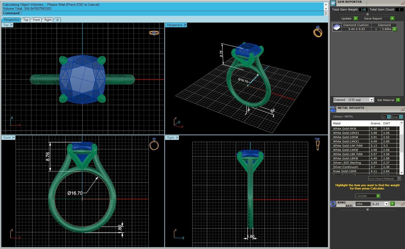Click the metal list scrollbar up arrow
This screenshot has height=249, width=405.
[x=402, y=123]
